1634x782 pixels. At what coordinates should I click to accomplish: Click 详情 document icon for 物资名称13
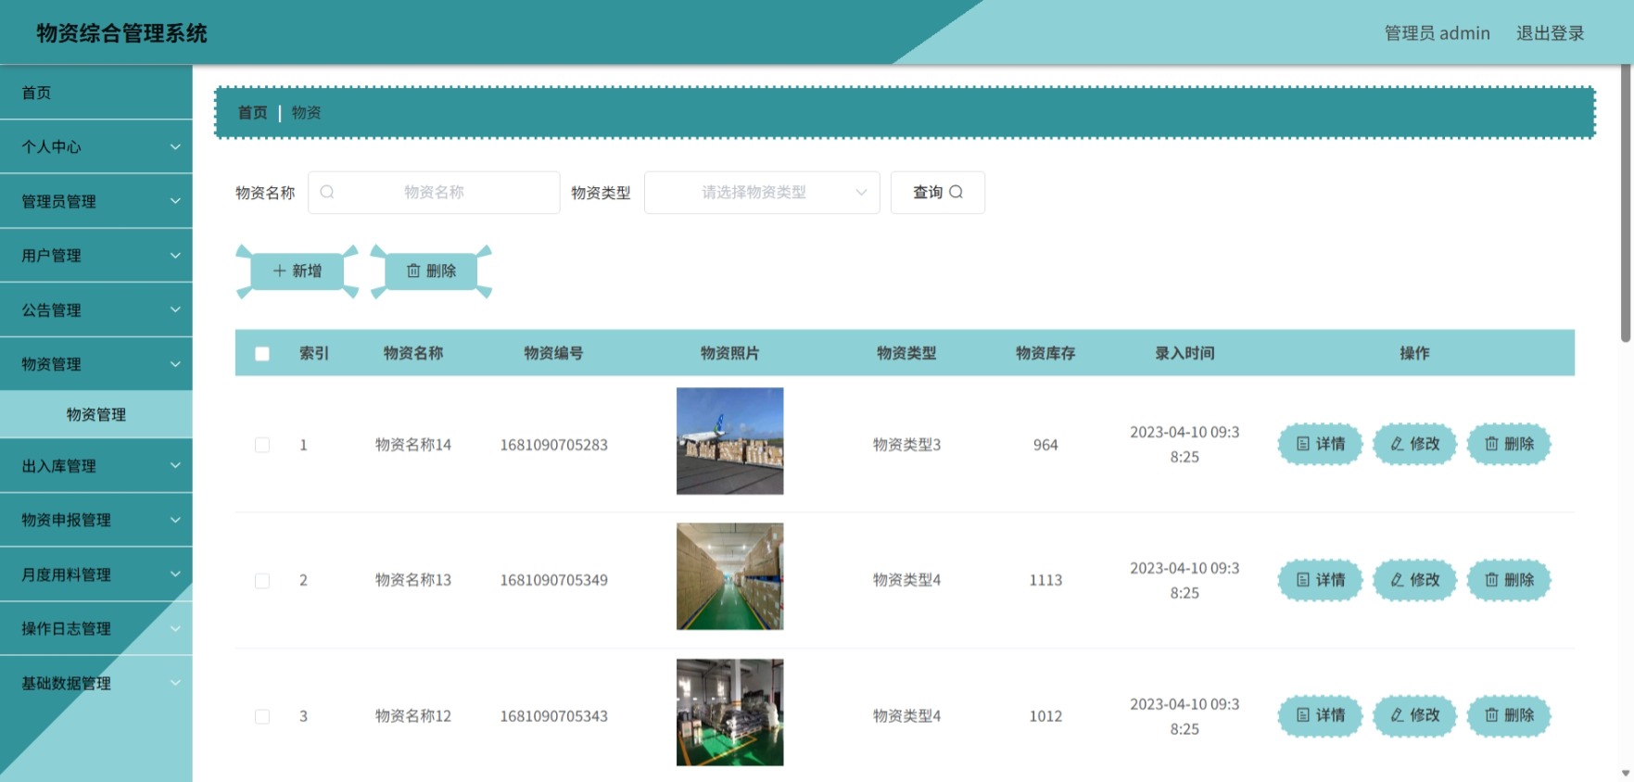pyautogui.click(x=1303, y=580)
